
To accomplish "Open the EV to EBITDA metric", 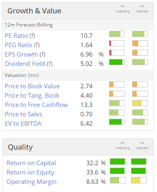I will 23,124.
